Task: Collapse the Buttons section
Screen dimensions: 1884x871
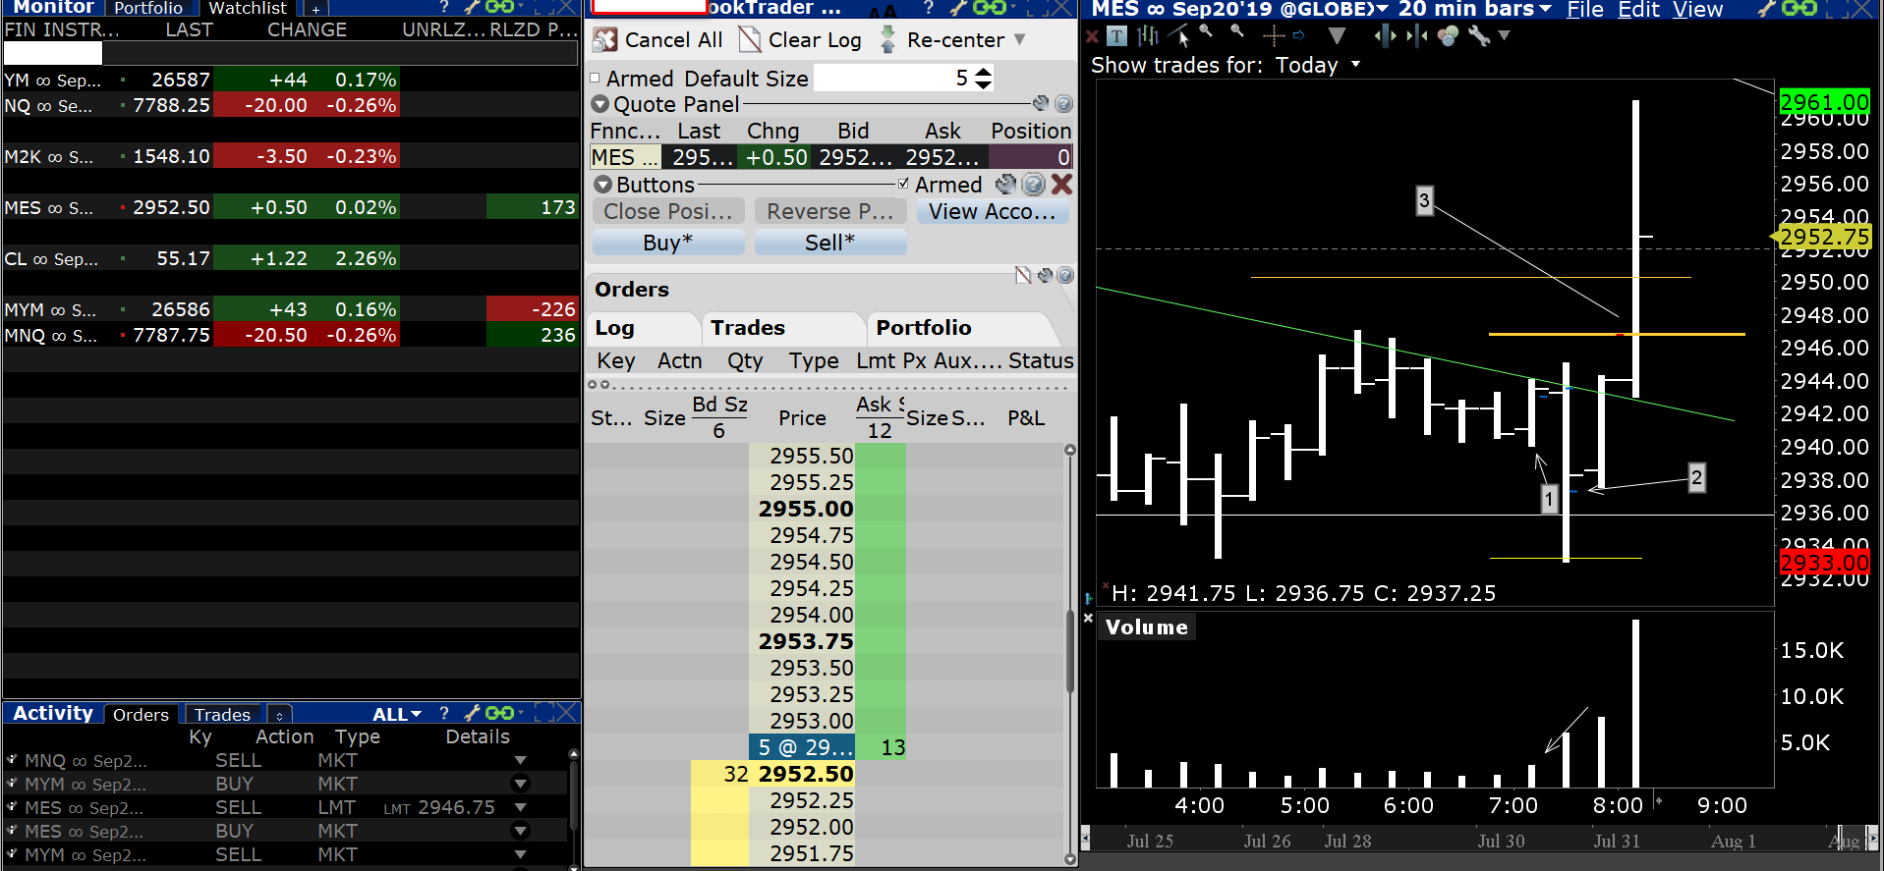Action: pos(603,185)
